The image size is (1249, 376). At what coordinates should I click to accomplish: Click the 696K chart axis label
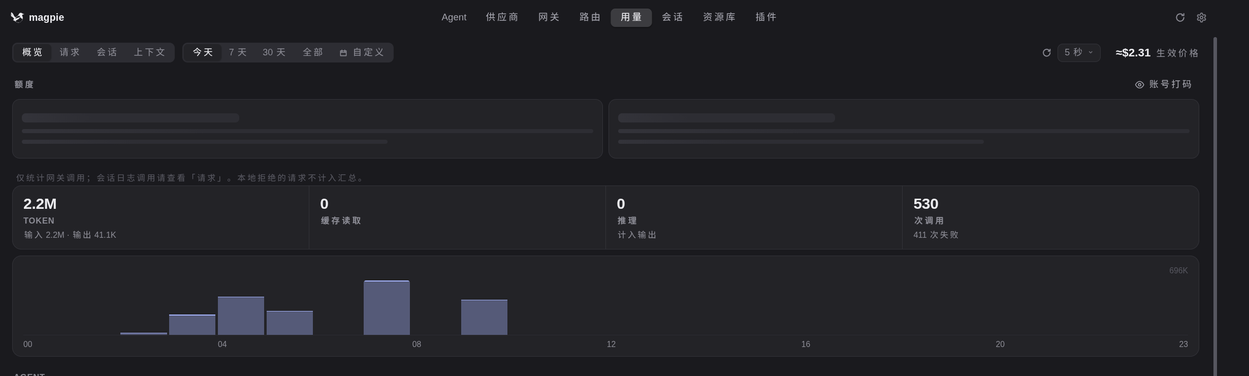pos(1178,270)
